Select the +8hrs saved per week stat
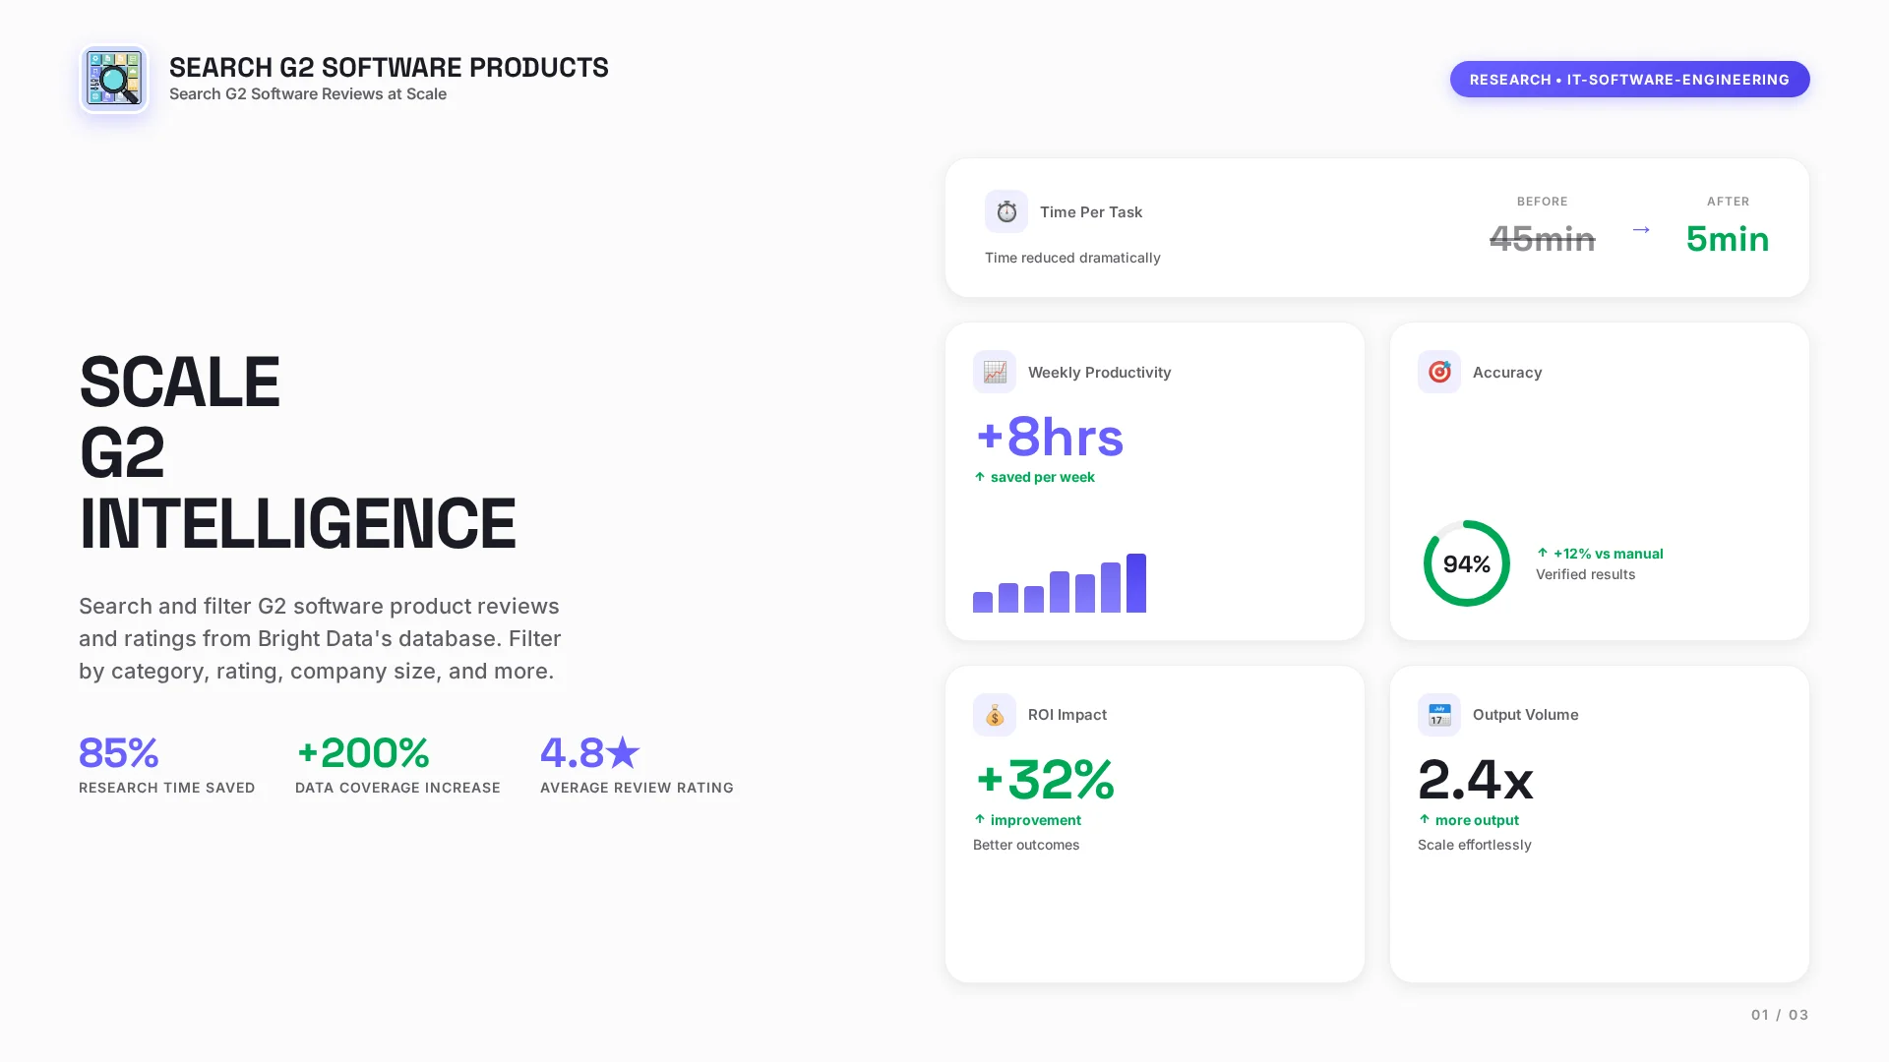Screen dimensions: 1889x1062 click(x=1049, y=439)
